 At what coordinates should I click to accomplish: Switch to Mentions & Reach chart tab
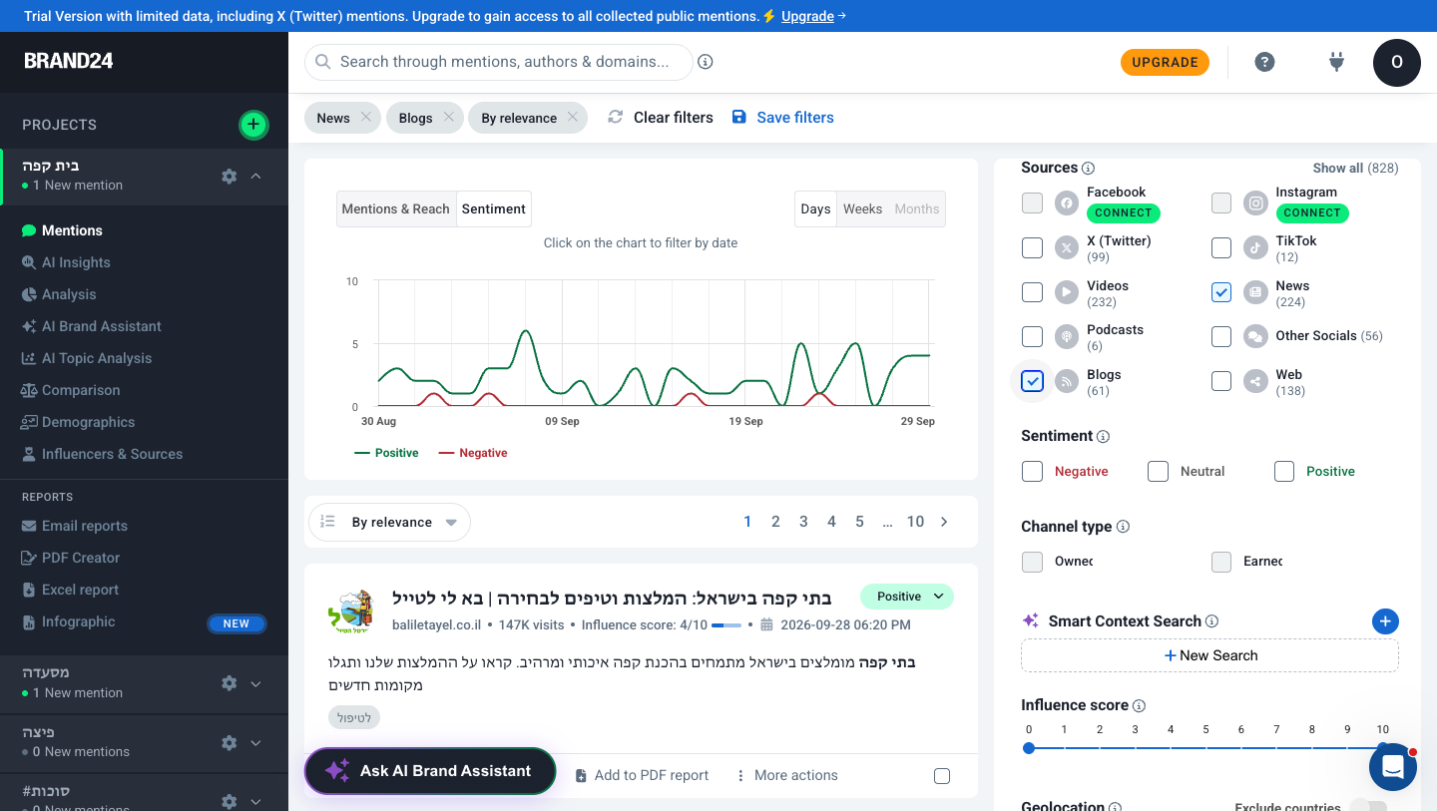pos(396,208)
